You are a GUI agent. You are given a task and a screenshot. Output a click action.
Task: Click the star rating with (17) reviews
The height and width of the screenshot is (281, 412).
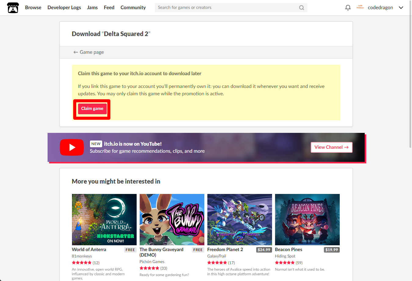(x=221, y=263)
